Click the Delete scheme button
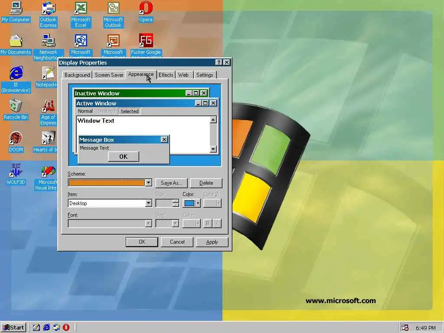Image resolution: width=444 pixels, height=333 pixels. pos(206,183)
